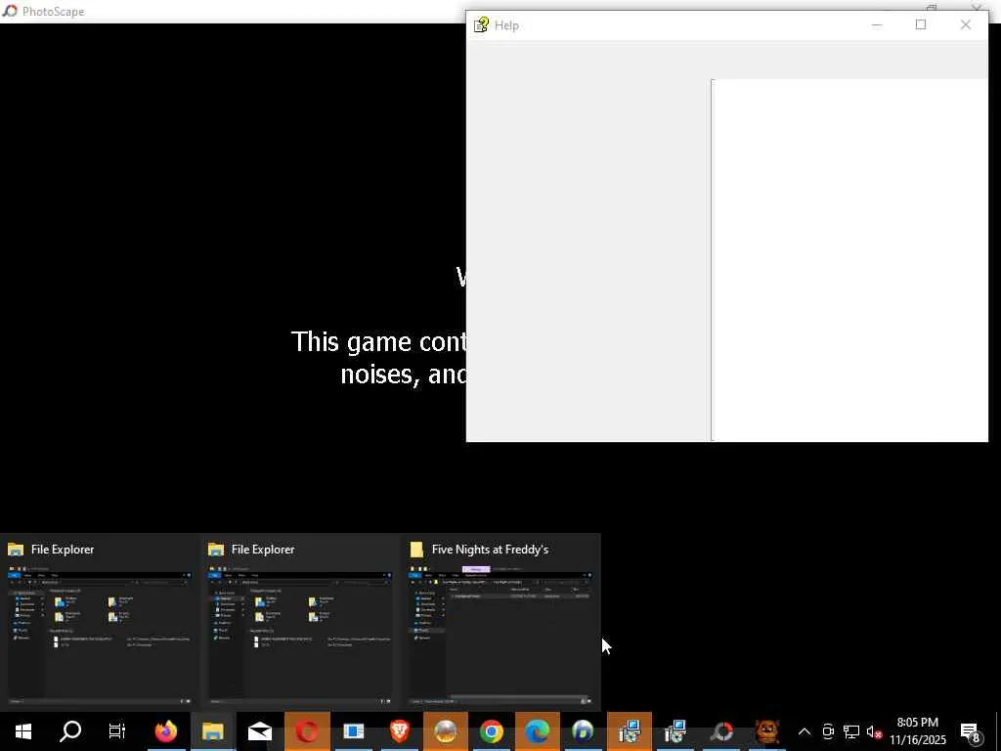Click the Help window icon
This screenshot has width=1001, height=751.
(x=481, y=24)
